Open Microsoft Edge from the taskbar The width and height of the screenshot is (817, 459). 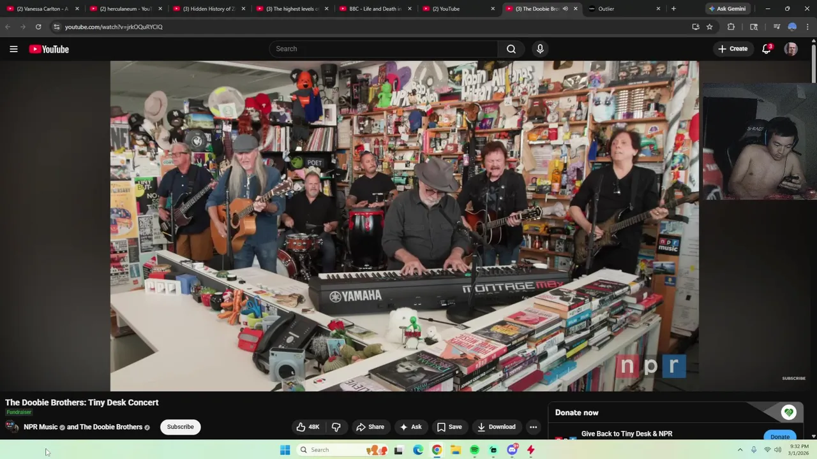[x=418, y=450]
